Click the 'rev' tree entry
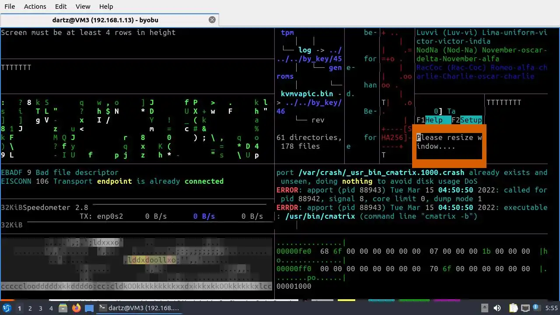 (318, 120)
